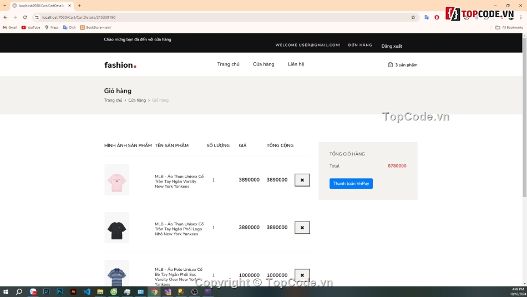Open the All Bookmarks folder
Screen dimensions: 527x297
[x=509, y=27]
